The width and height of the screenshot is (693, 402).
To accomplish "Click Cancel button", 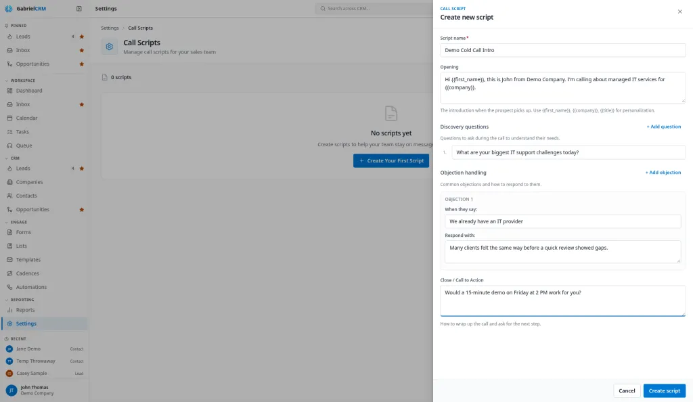I will point(627,391).
